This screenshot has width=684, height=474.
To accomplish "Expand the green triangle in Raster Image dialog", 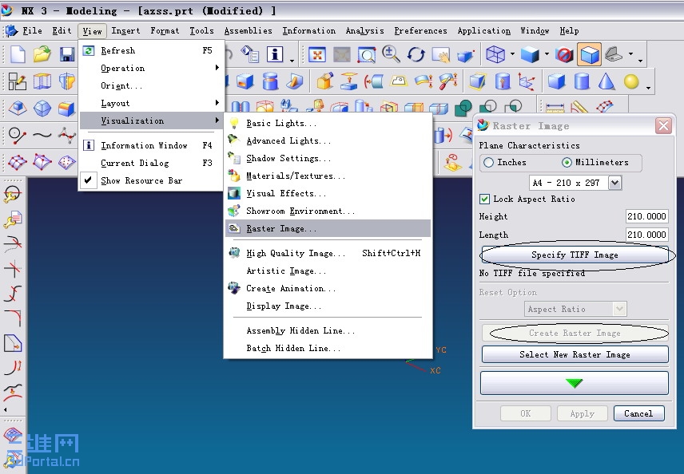I will click(x=575, y=383).
